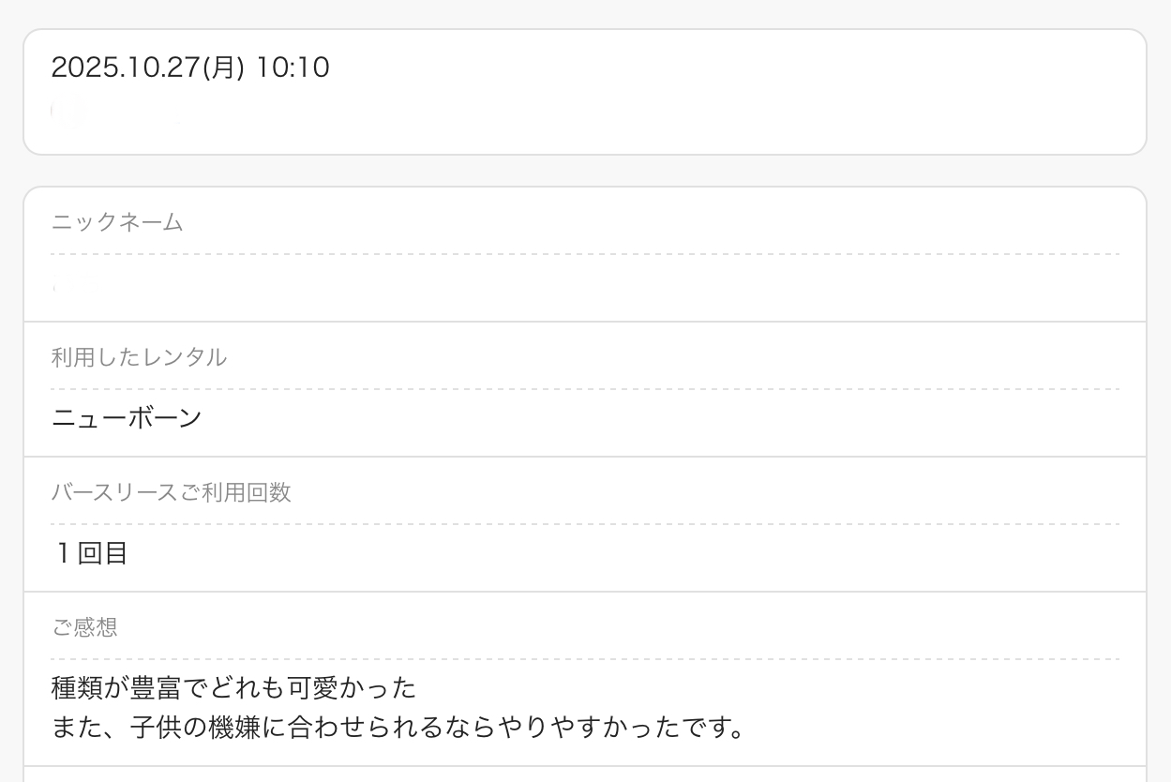Select the ニックネーム label
Image resolution: width=1171 pixels, height=782 pixels.
117,222
